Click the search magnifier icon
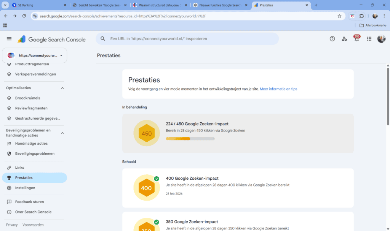The image size is (390, 231). pyautogui.click(x=103, y=39)
